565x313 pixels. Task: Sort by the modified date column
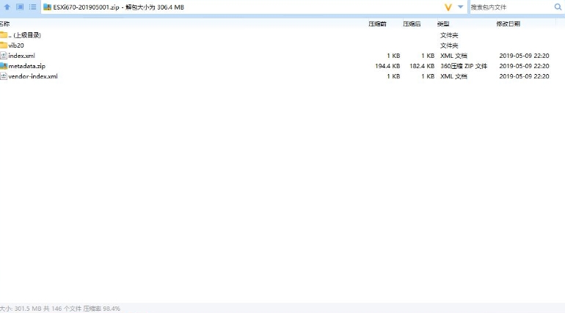pos(508,24)
